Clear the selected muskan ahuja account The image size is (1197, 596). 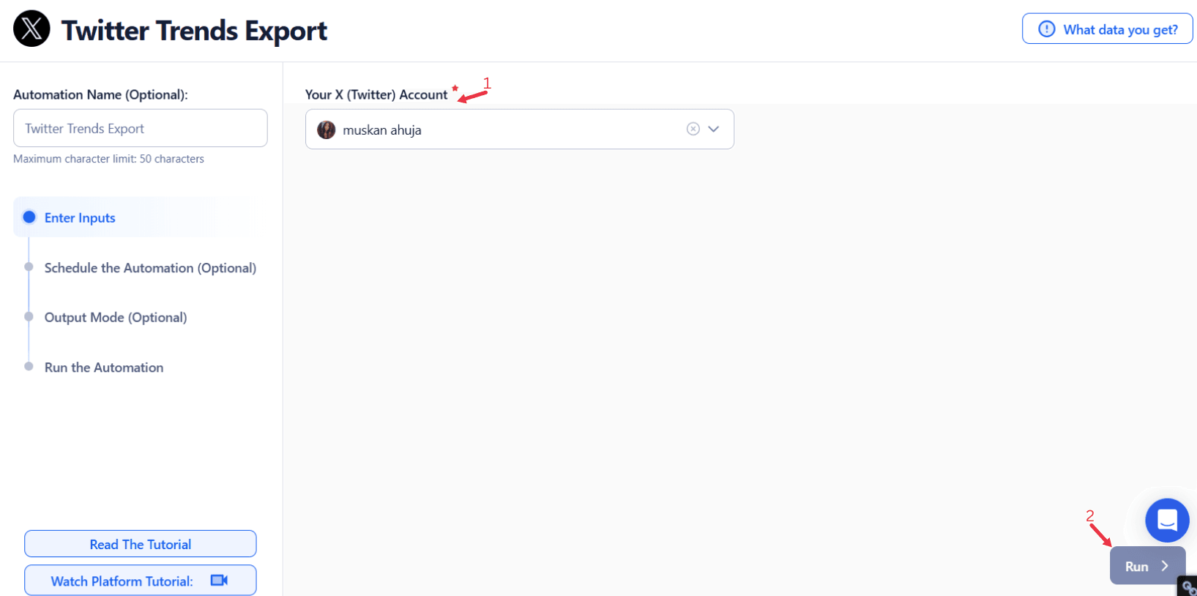coord(693,129)
